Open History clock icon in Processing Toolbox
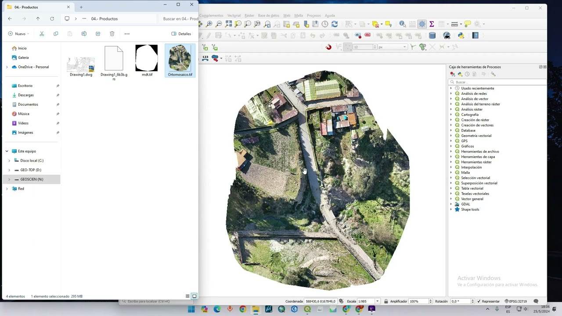Viewport: 562px width, 316px height. [x=467, y=74]
